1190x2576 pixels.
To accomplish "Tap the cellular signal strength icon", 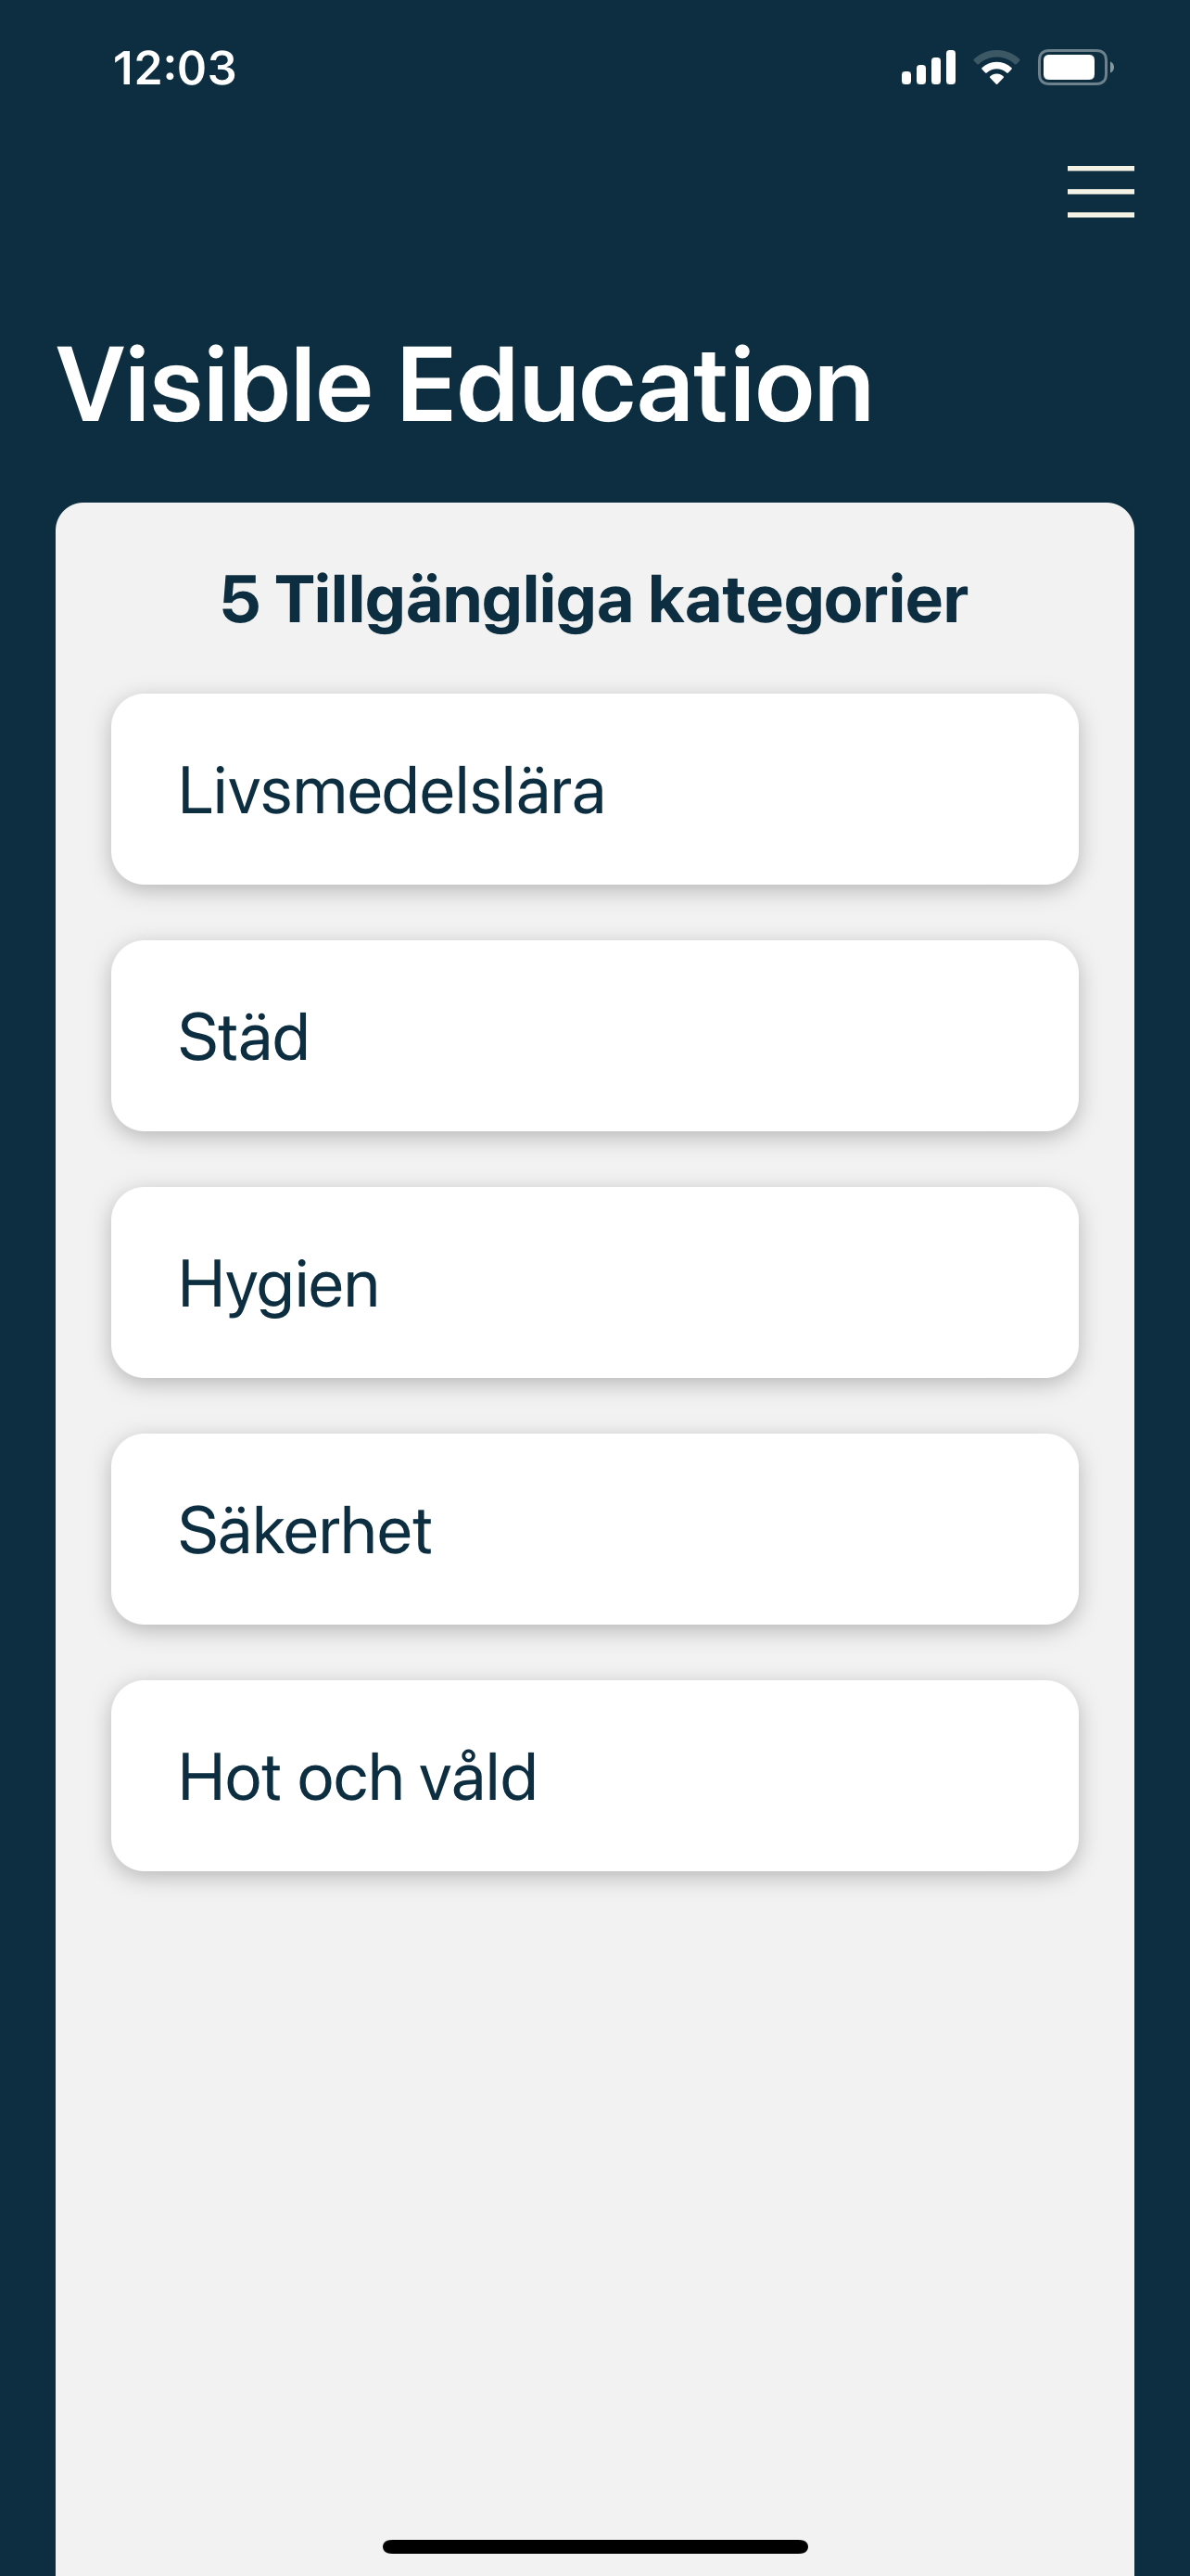I will [929, 68].
